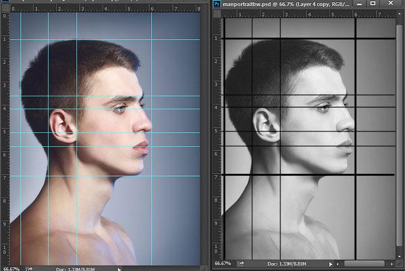Open the status bar arrow menu of the grayscale document
The height and width of the screenshot is (271, 405).
[x=330, y=264]
